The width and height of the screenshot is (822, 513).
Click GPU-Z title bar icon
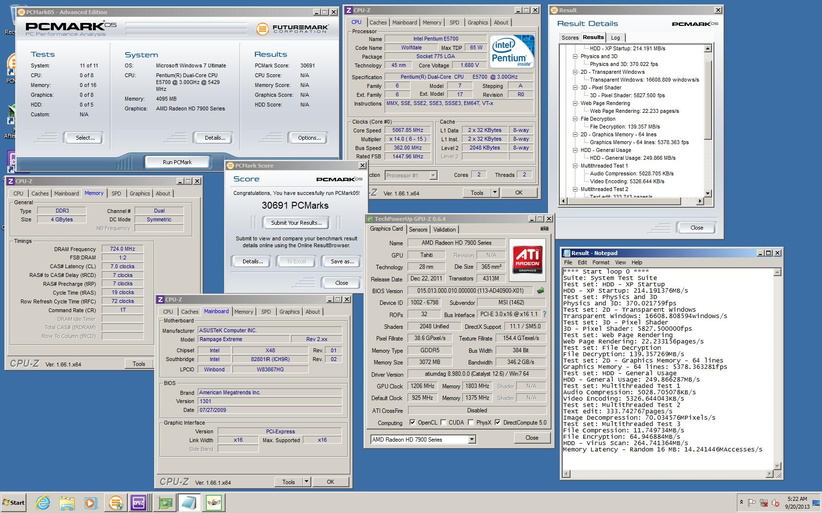pyautogui.click(x=370, y=219)
